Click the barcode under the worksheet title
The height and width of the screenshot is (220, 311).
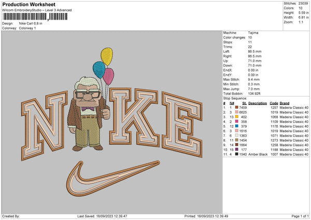click(35, 17)
